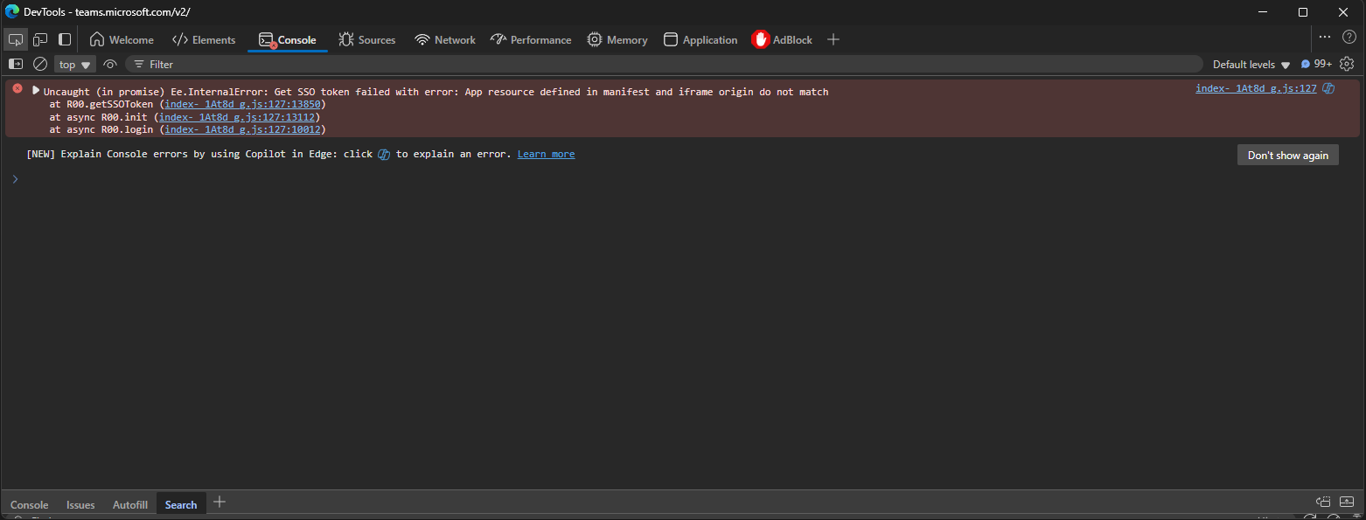The height and width of the screenshot is (520, 1366).
Task: Open the drawer Issues tab
Action: click(80, 504)
